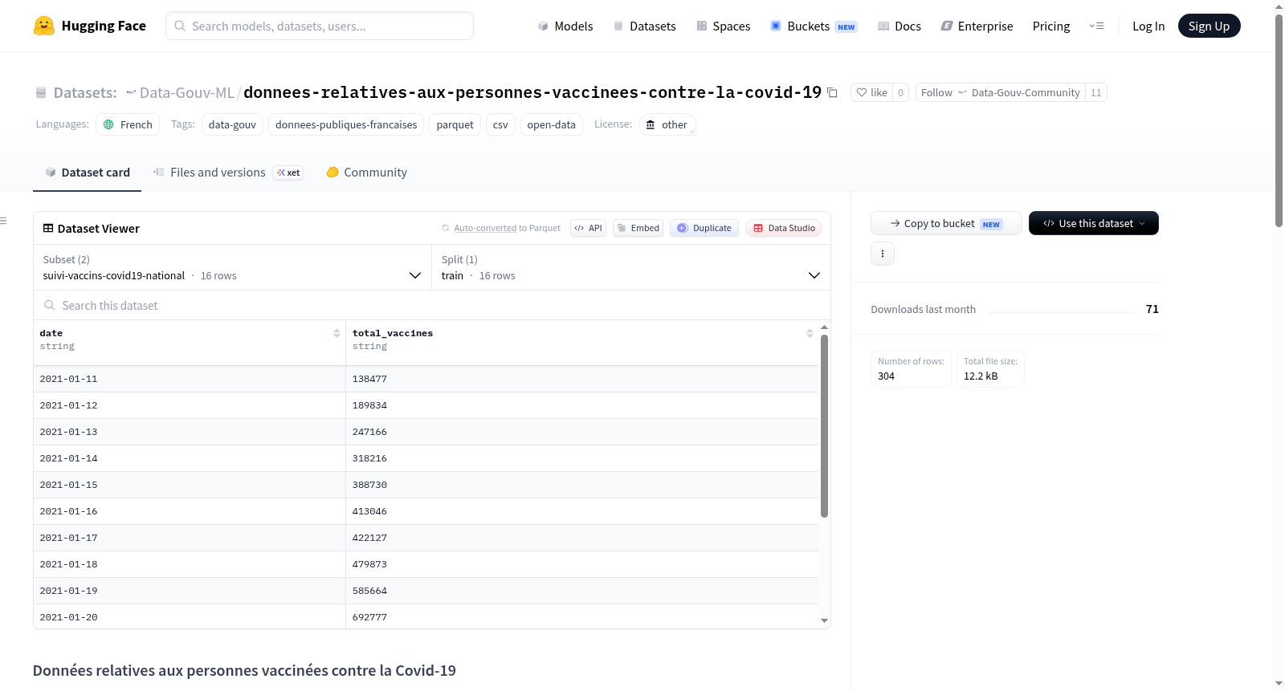Image resolution: width=1285 pixels, height=691 pixels.
Task: Click the open-data tag
Action: [x=552, y=124]
